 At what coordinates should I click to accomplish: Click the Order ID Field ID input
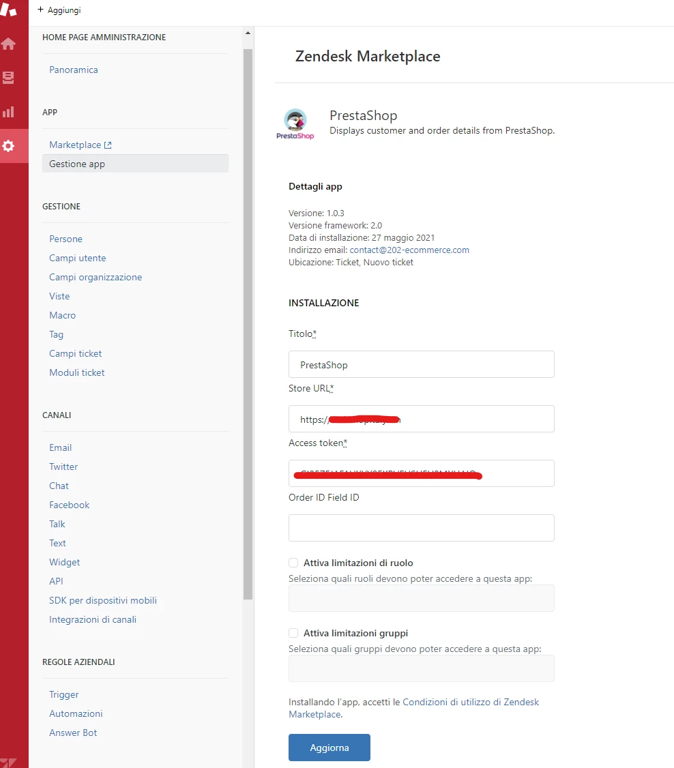point(422,528)
